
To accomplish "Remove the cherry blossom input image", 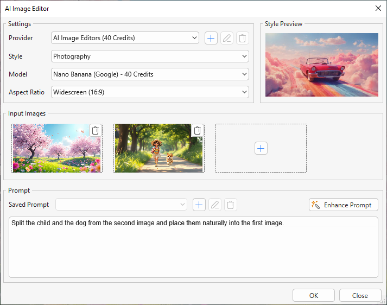I will [x=96, y=131].
